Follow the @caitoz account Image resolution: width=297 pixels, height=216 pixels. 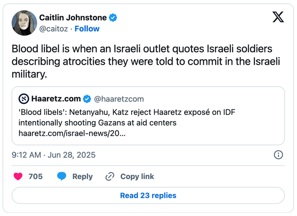87,29
